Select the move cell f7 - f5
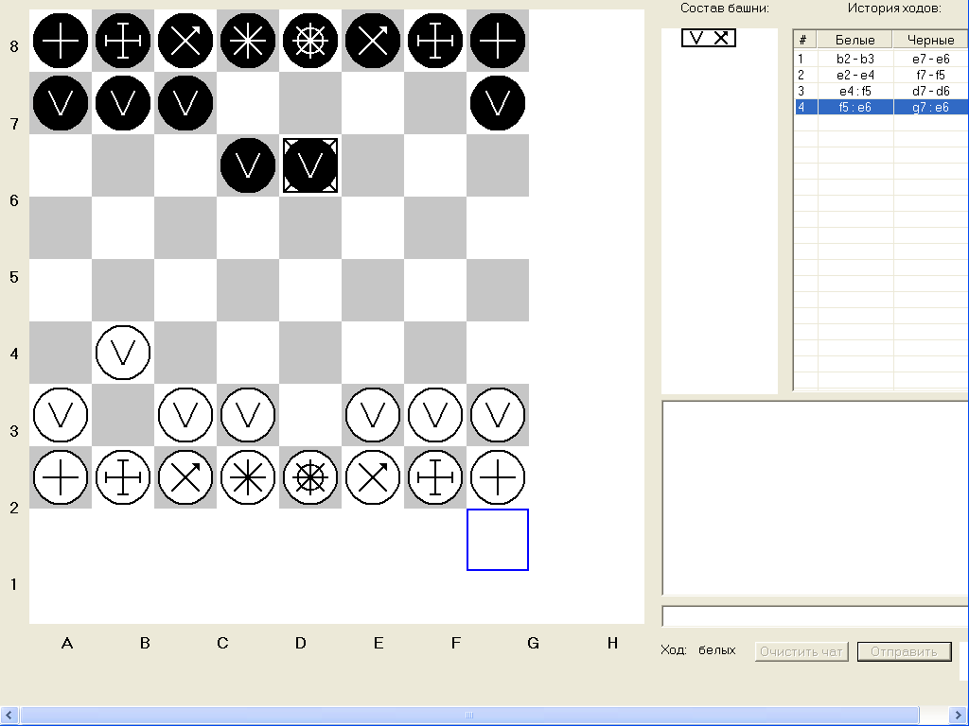This screenshot has height=726, width=969. click(931, 76)
